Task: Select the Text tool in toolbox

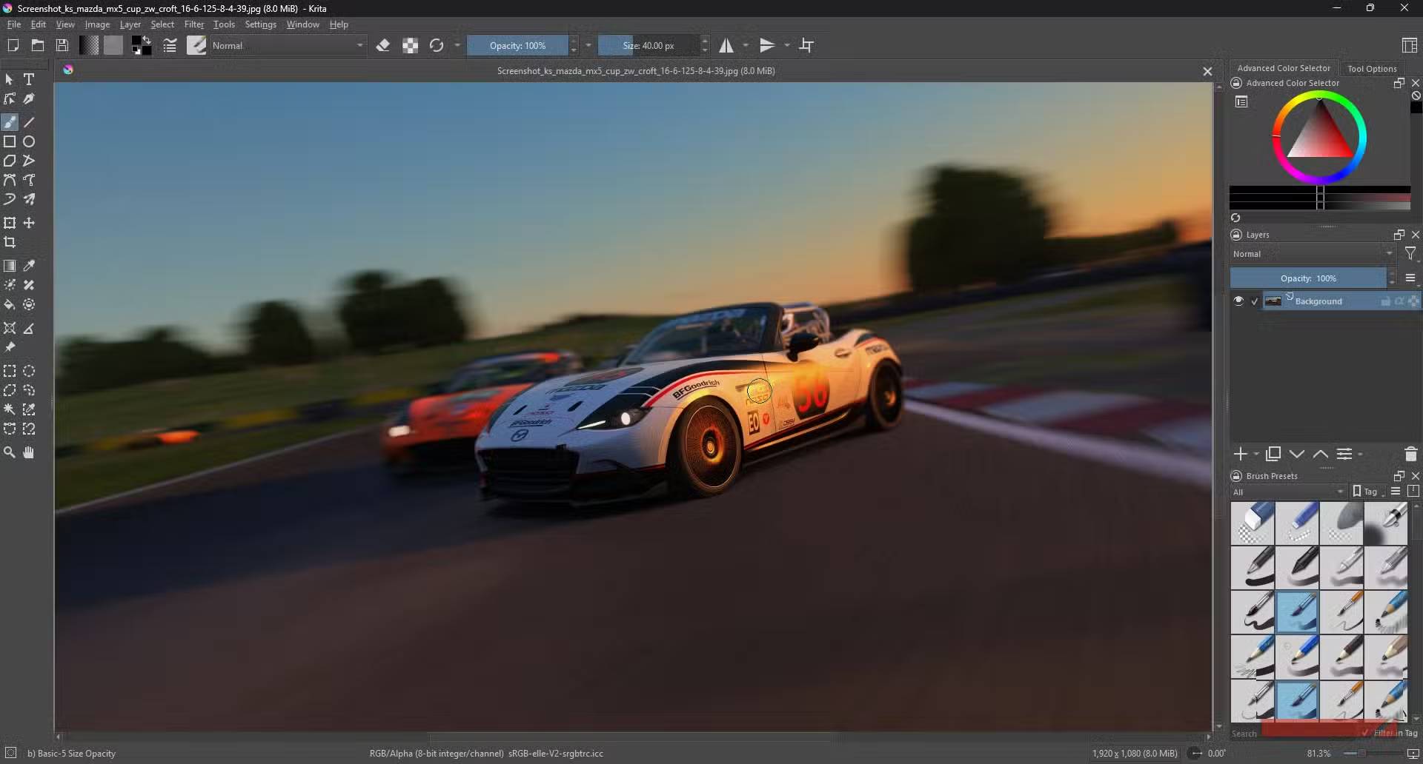Action: coord(29,79)
